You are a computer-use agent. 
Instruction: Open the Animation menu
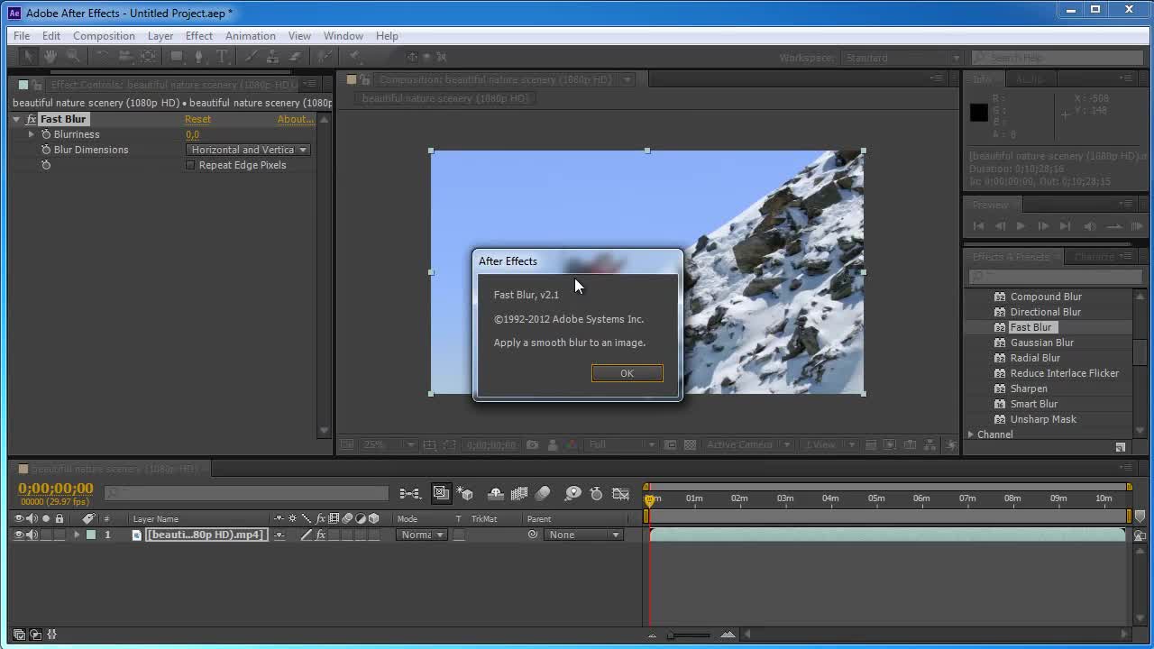pyautogui.click(x=251, y=36)
